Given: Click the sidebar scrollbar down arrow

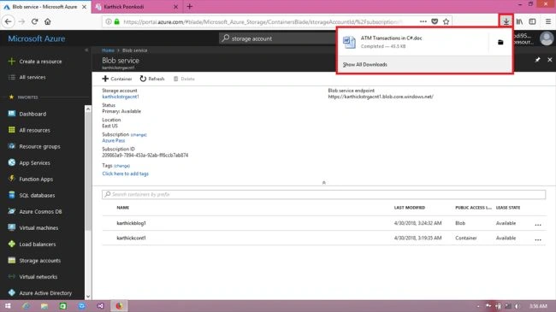Looking at the screenshot, I should [x=88, y=297].
